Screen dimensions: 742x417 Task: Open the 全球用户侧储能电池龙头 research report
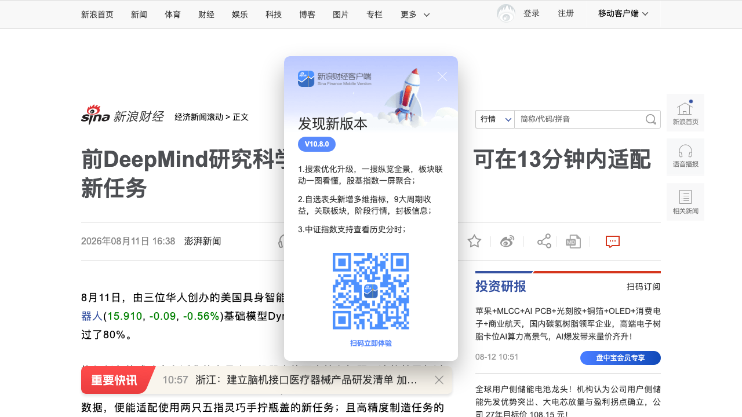568,401
